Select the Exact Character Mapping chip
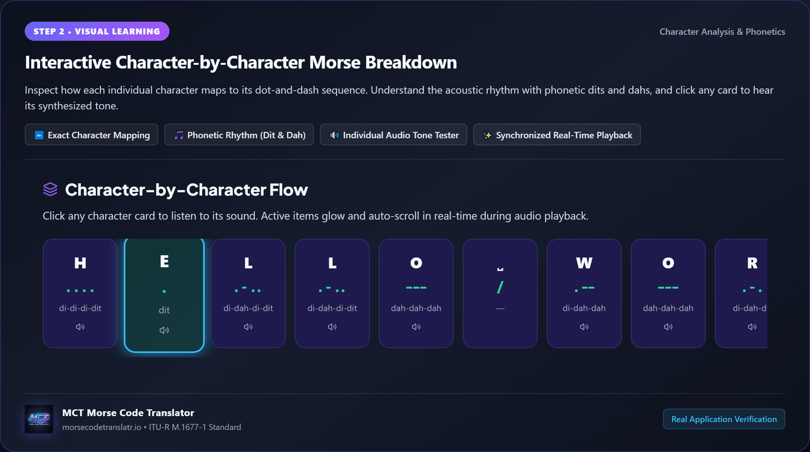Viewport: 810px width, 452px height. (x=92, y=135)
